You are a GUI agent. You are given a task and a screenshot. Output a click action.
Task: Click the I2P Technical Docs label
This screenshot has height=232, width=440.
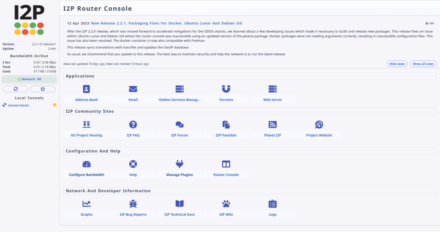(180, 214)
